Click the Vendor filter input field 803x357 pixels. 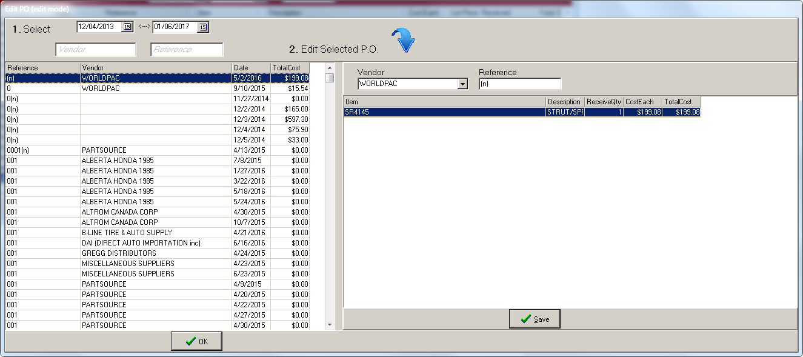96,50
